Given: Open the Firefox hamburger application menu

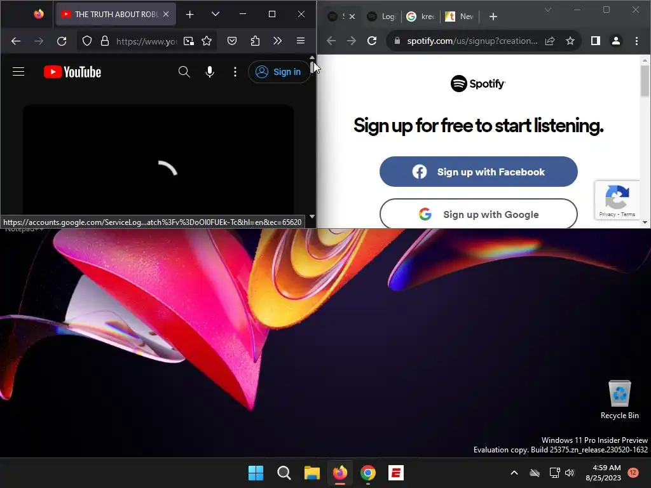Looking at the screenshot, I should click(x=301, y=41).
